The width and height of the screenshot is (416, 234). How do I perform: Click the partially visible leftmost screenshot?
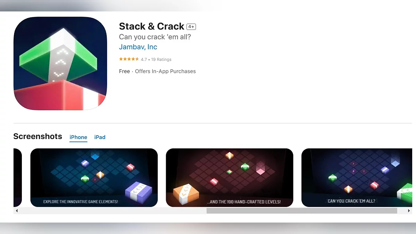18,177
